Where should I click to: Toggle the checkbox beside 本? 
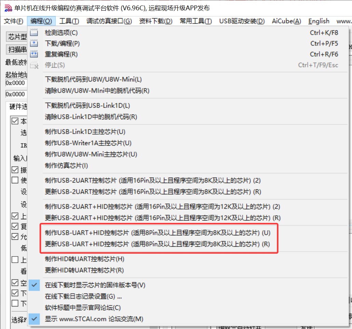(x=15, y=121)
